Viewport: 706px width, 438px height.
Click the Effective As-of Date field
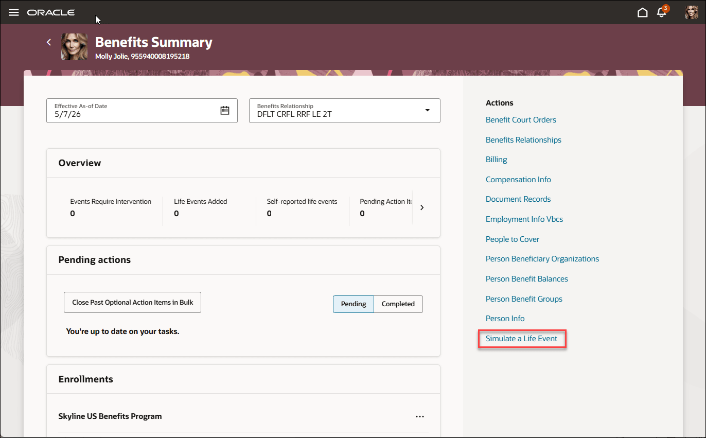[x=142, y=111]
